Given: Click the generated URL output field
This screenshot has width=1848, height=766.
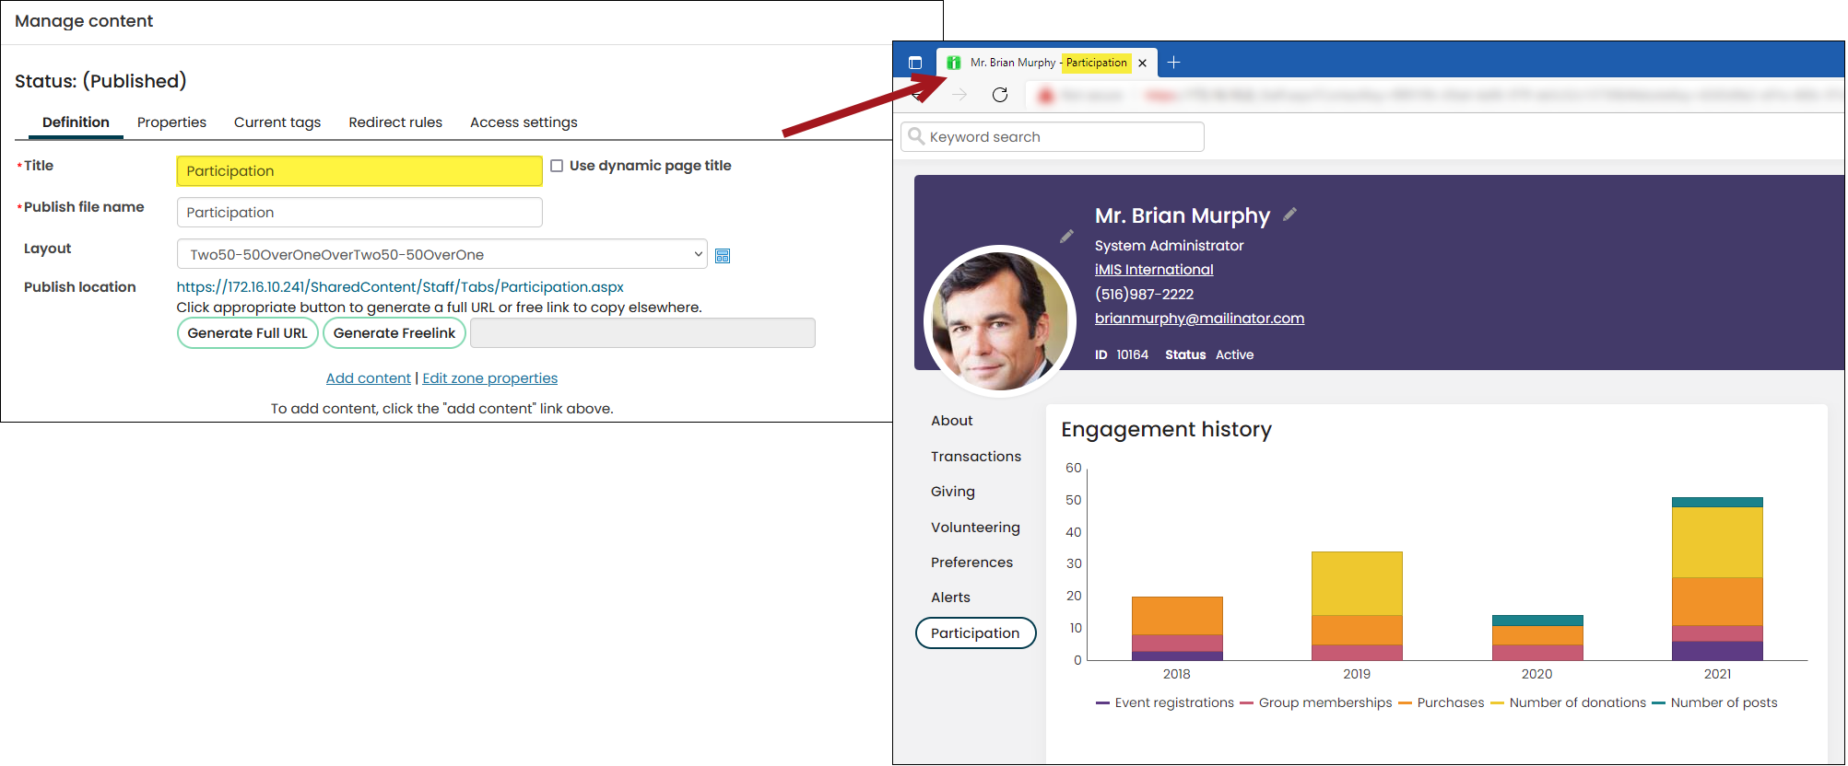Looking at the screenshot, I should point(642,333).
